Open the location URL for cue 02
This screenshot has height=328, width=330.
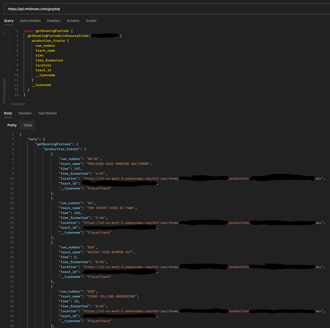tap(131, 223)
